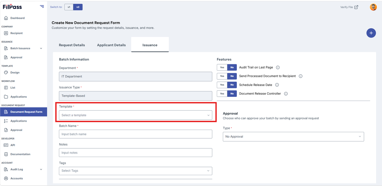Click the disabled IT Department field
The image size is (382, 186).
136,76
